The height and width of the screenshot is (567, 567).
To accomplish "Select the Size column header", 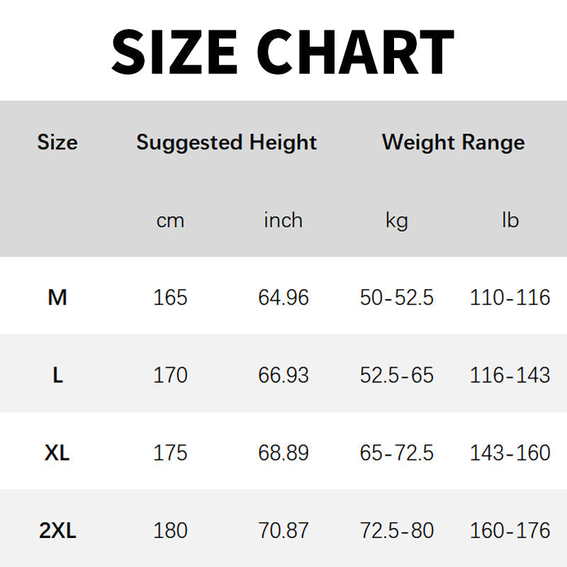I will 57,142.
